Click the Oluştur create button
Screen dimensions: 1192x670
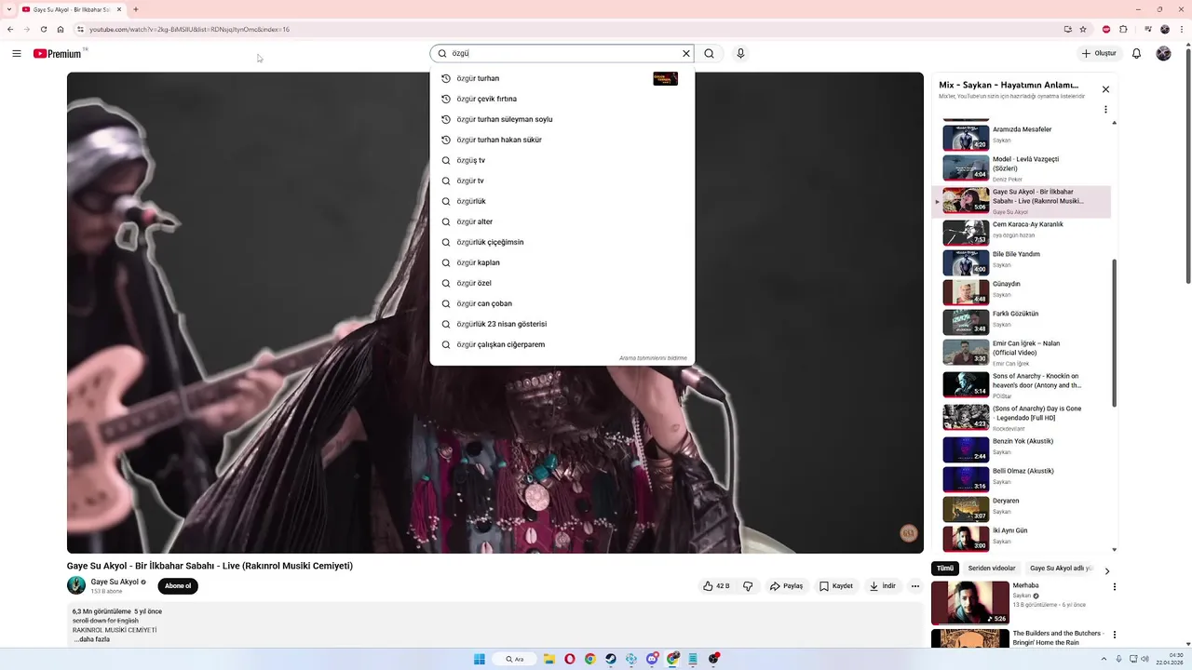coord(1099,54)
